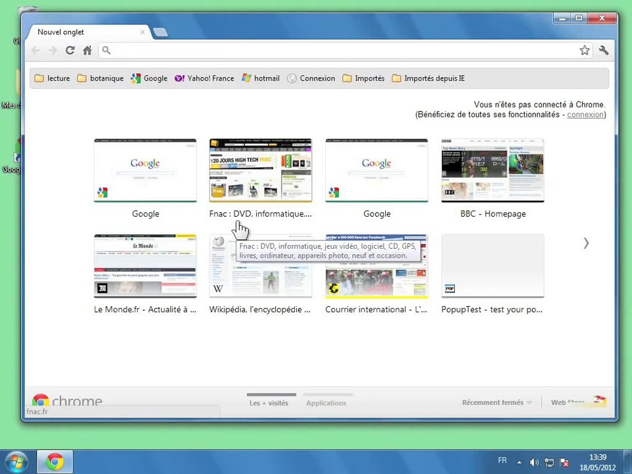Open the Importés depuis IE folder
This screenshot has height=474, width=632.
click(429, 78)
